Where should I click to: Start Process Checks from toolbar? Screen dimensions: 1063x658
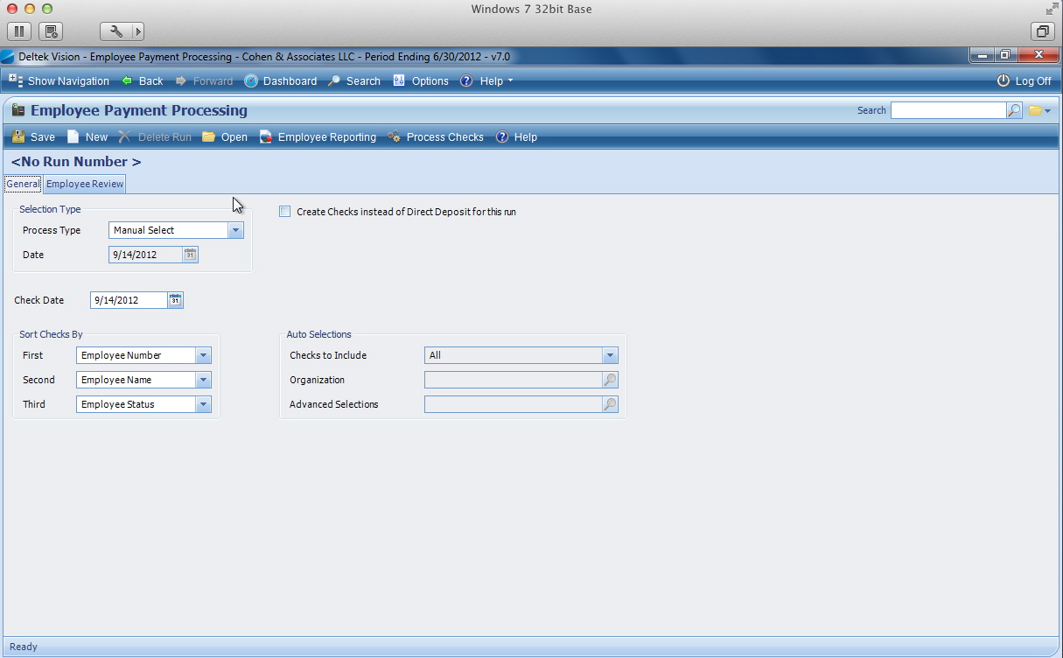395,137
